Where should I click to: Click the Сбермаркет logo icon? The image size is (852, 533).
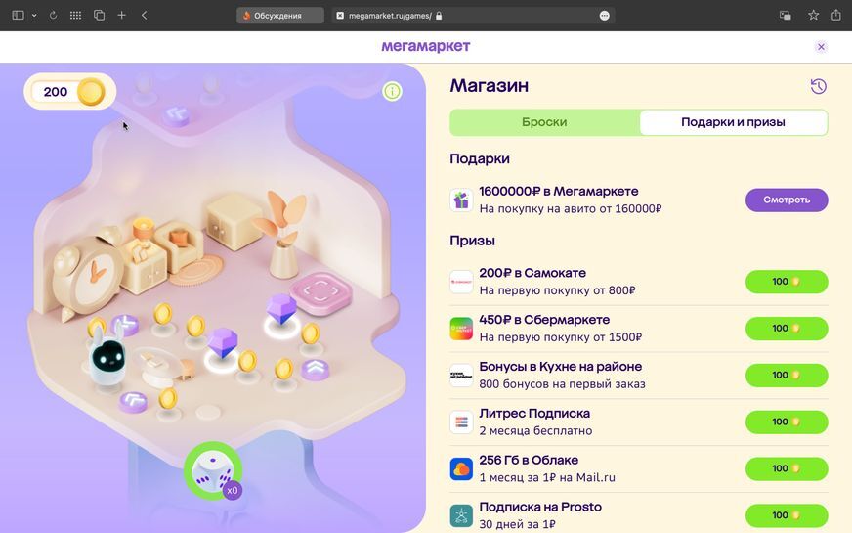461,329
